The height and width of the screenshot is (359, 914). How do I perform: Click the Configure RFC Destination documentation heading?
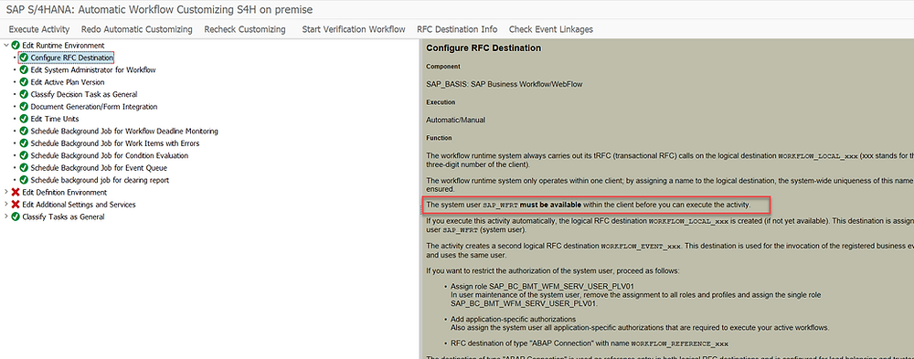tap(484, 48)
